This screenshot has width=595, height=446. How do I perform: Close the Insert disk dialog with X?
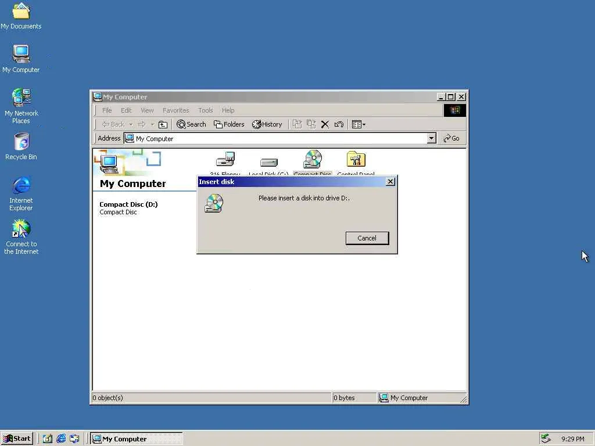point(390,182)
